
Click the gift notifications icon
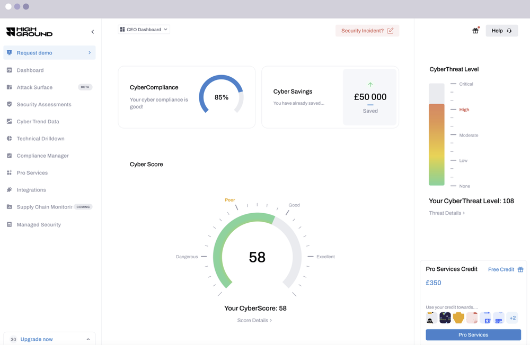point(475,31)
